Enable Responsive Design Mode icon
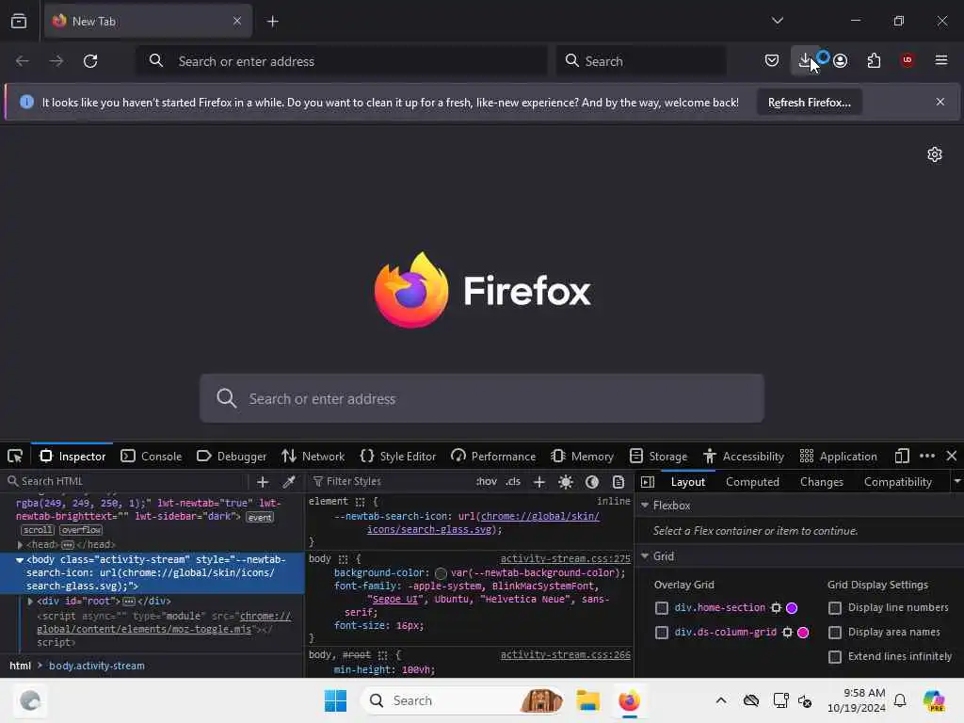The width and height of the screenshot is (964, 723). tap(902, 457)
